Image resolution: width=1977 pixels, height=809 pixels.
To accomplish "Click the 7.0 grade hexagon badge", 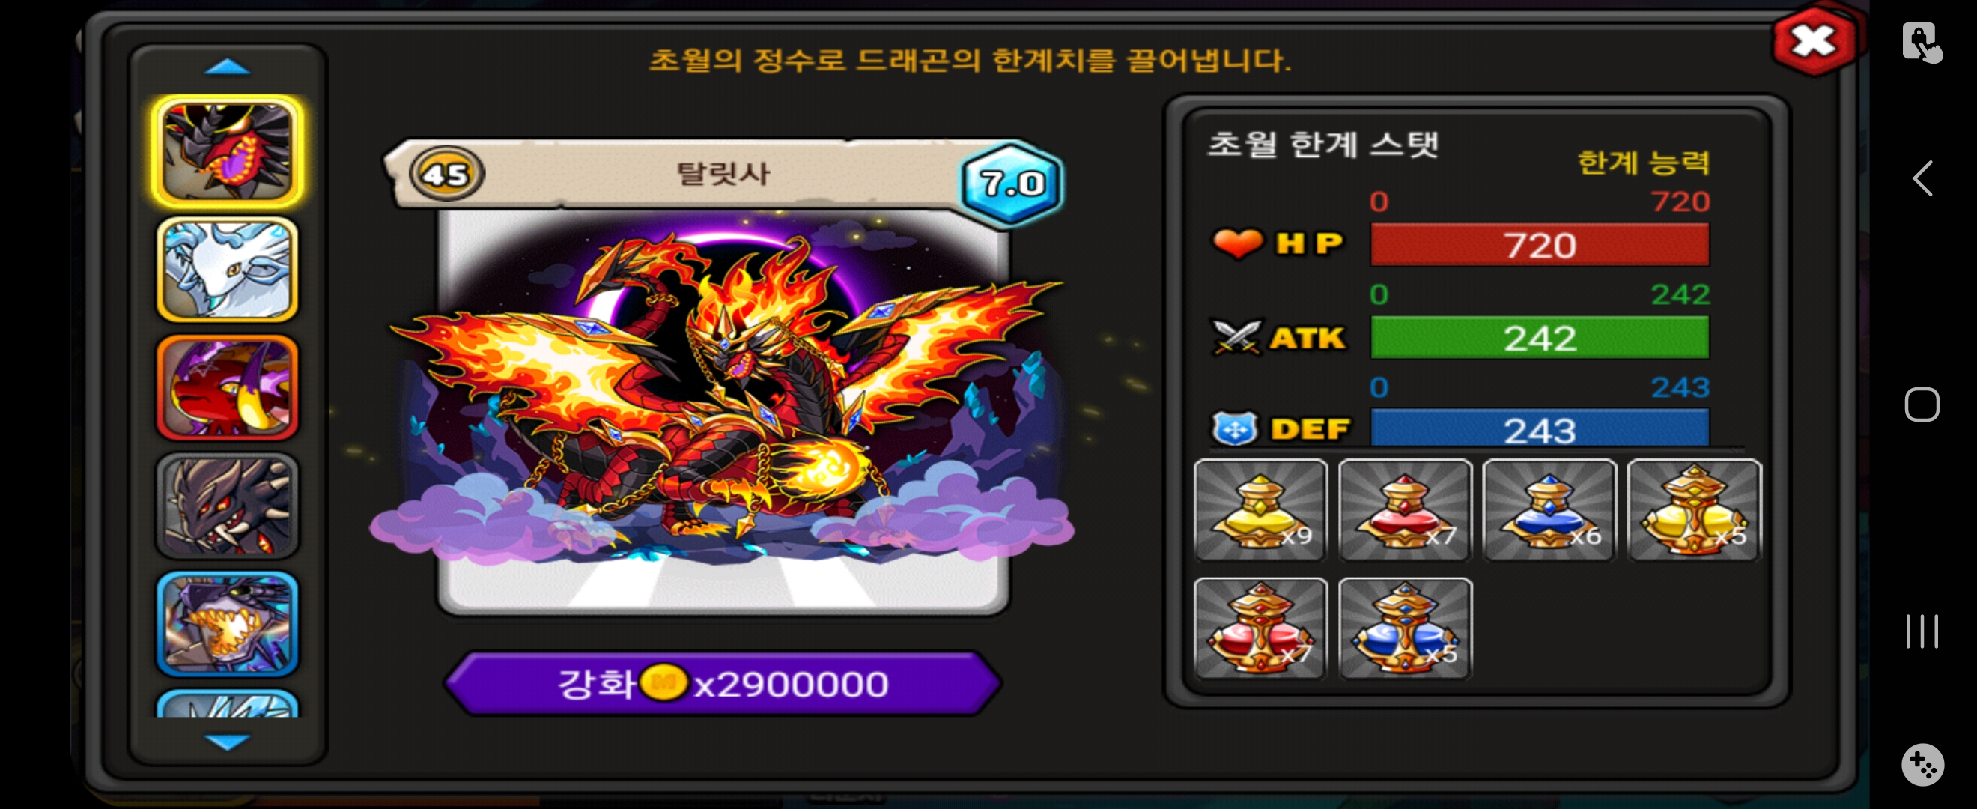I will pyautogui.click(x=1012, y=183).
